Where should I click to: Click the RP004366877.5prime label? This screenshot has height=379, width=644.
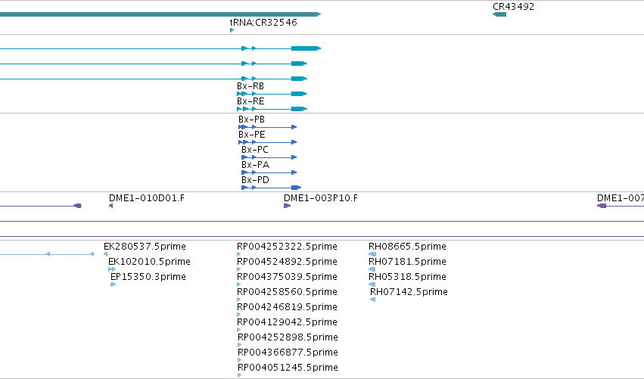pos(288,353)
